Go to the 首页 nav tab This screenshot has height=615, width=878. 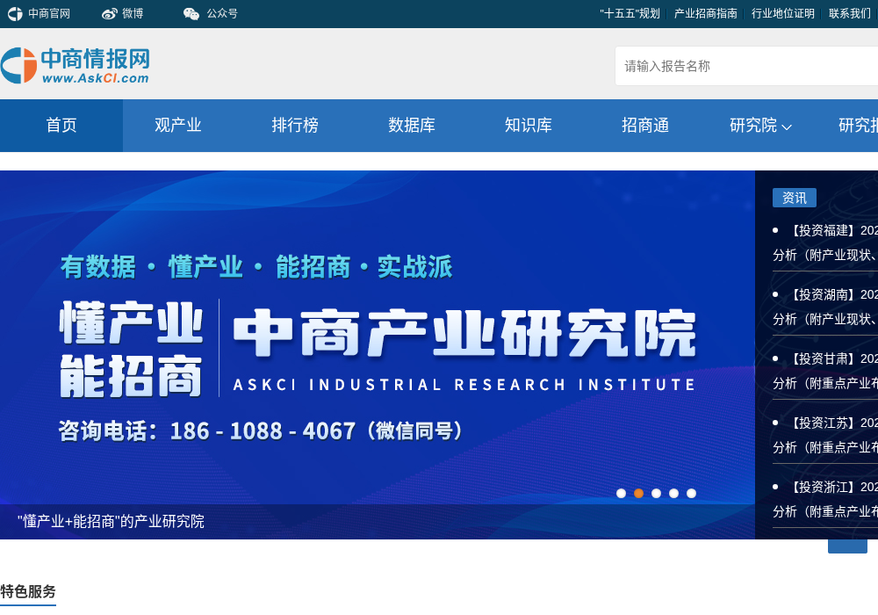coord(61,125)
